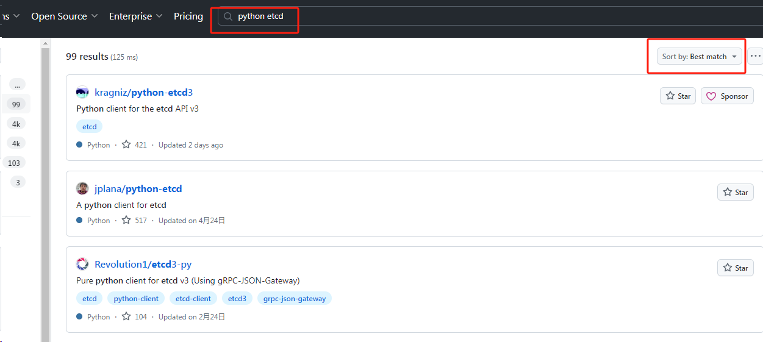Expand the Enterprise menu
Screen dimensions: 763x342
coord(135,16)
